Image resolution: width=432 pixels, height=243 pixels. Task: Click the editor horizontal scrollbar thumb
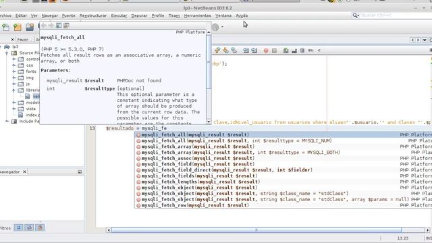[x=256, y=230]
